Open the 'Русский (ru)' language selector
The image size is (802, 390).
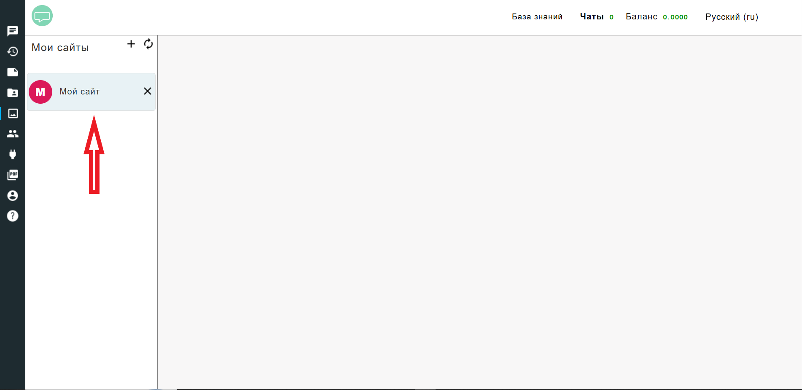click(732, 17)
